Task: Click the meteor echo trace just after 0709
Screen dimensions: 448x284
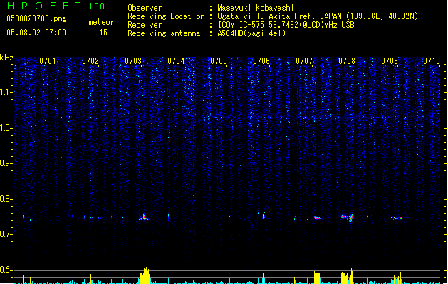Action: (x=397, y=218)
